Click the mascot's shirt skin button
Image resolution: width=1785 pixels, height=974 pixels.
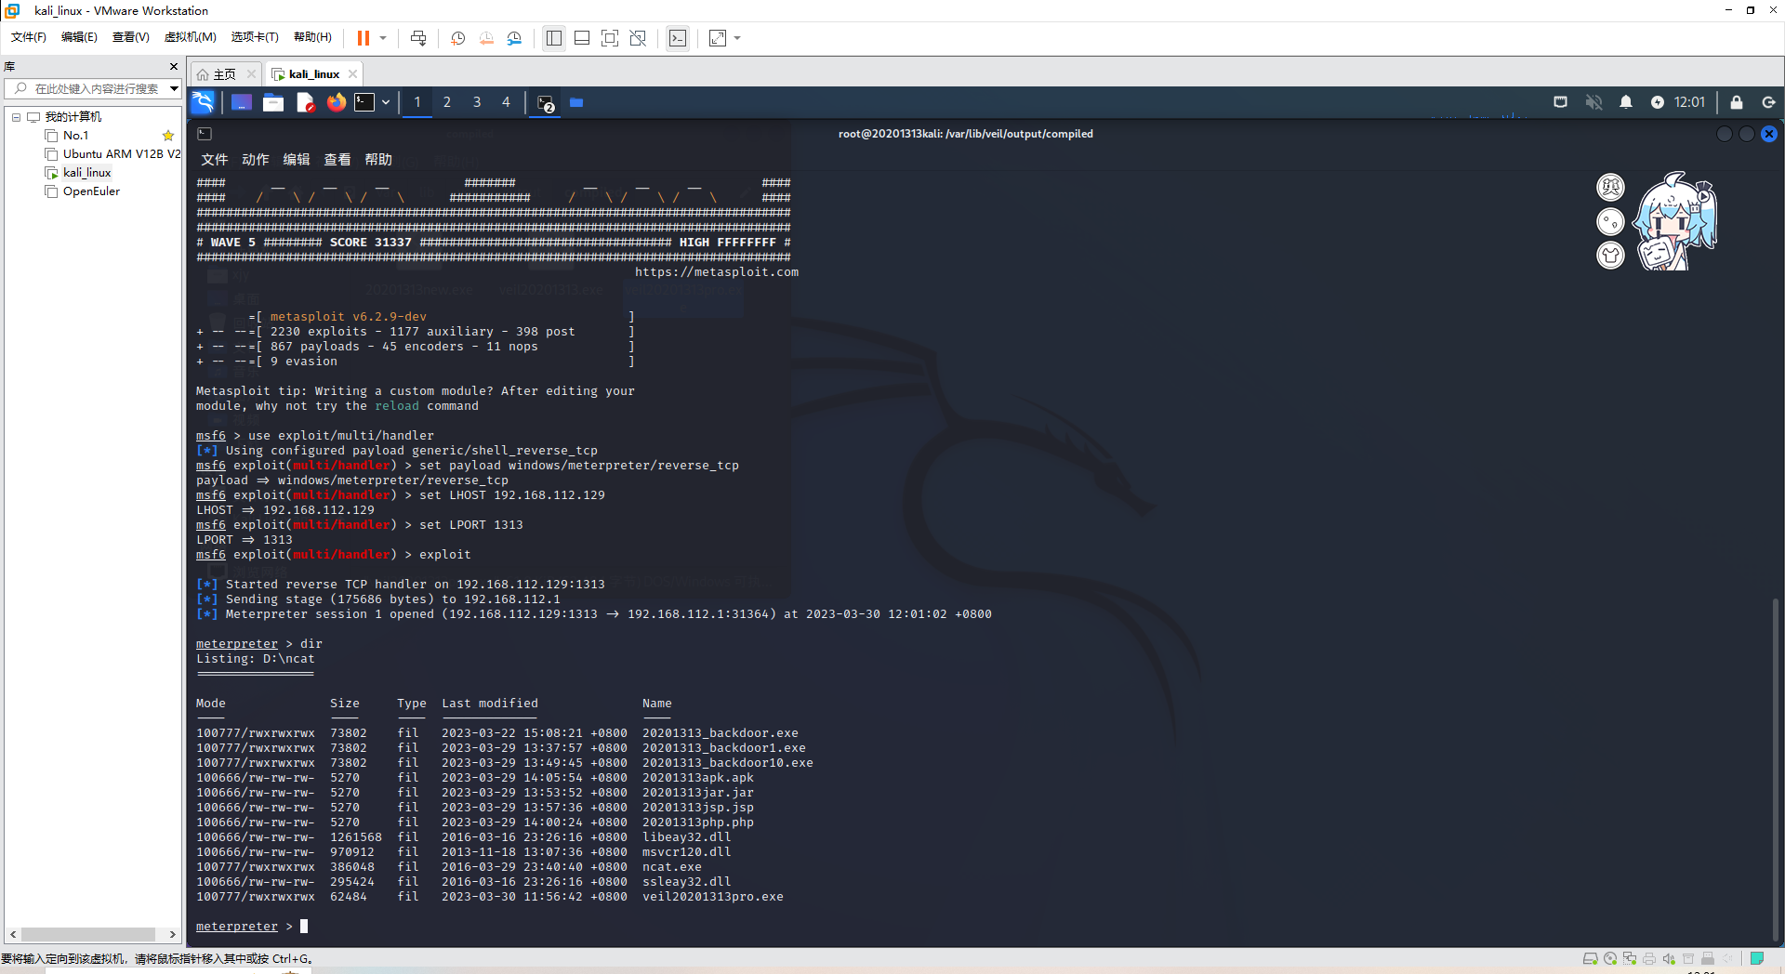[1611, 255]
